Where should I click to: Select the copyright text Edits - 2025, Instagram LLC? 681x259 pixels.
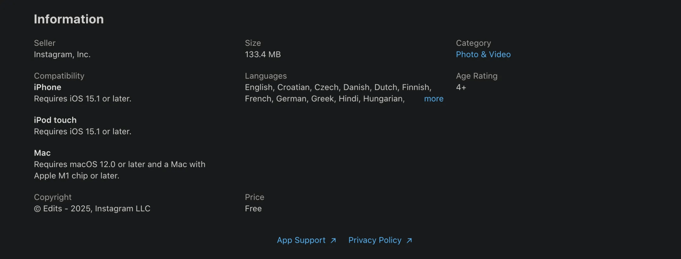[x=96, y=209]
